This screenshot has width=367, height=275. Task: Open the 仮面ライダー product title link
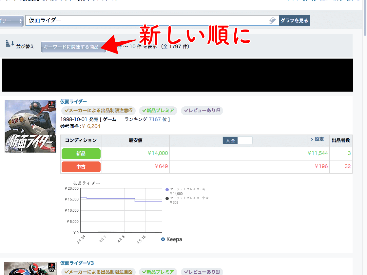click(73, 102)
